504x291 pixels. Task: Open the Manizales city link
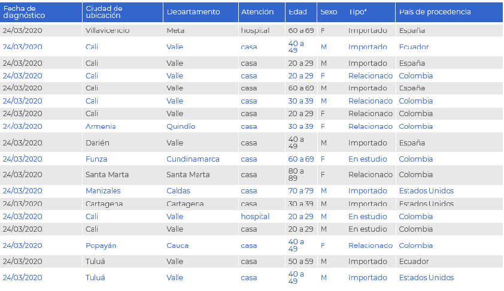103,191
